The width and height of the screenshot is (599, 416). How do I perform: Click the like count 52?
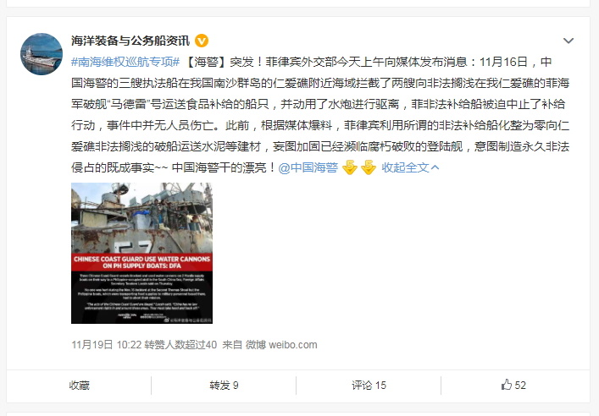pos(520,385)
